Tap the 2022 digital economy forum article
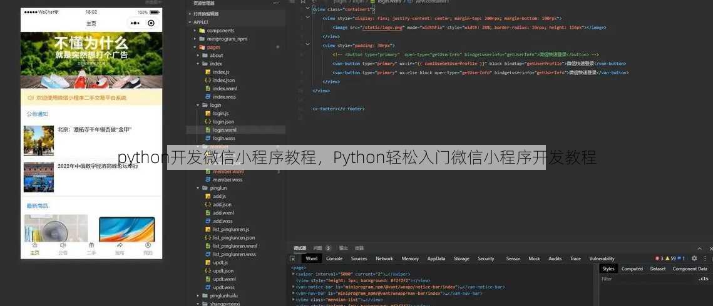Image resolution: width=713 pixels, height=306 pixels. pos(91,177)
